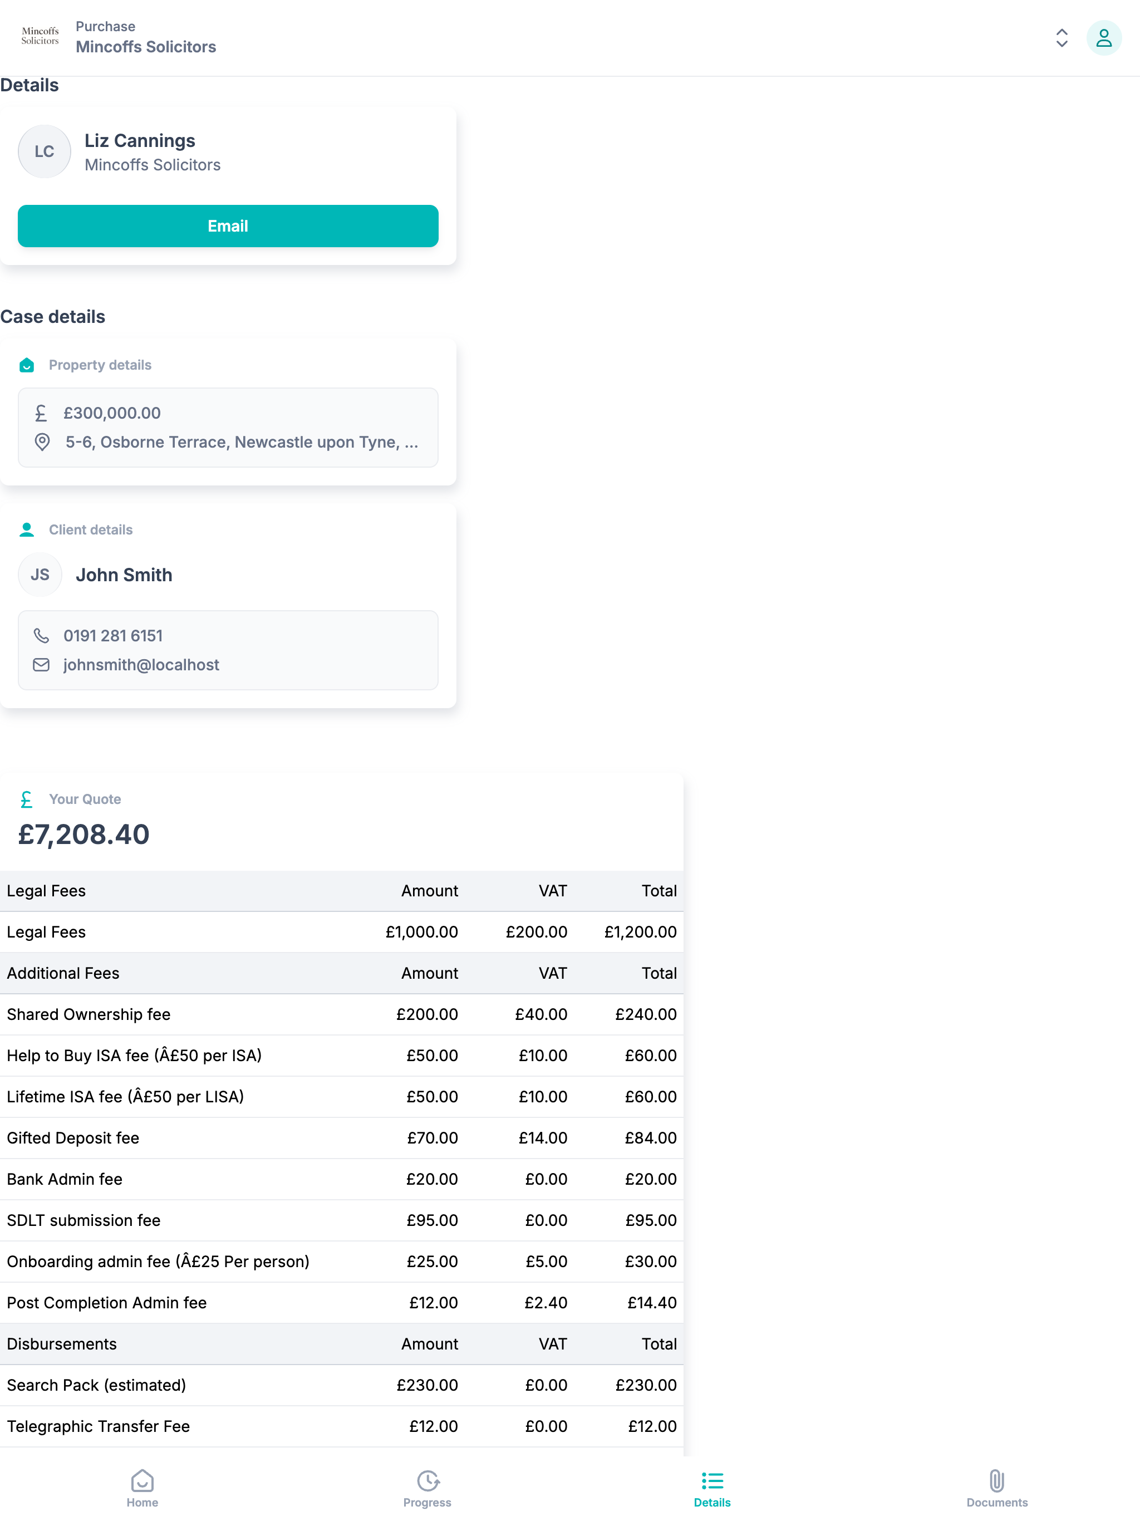Click the location pin icon by Osborne Terrace

tap(42, 441)
